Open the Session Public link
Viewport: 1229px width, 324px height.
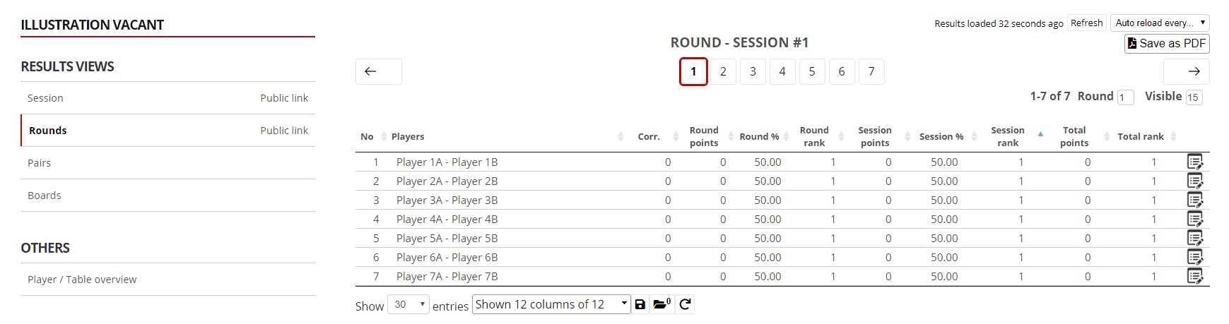coord(284,98)
